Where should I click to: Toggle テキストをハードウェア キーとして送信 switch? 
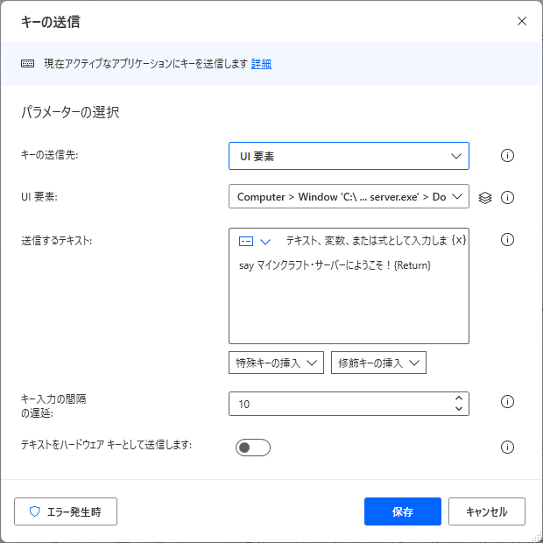click(x=253, y=448)
